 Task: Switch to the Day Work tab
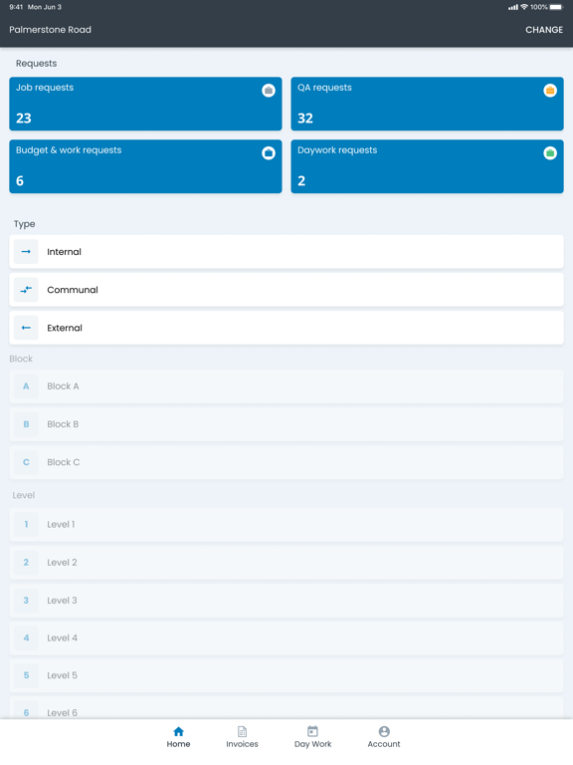pyautogui.click(x=312, y=737)
